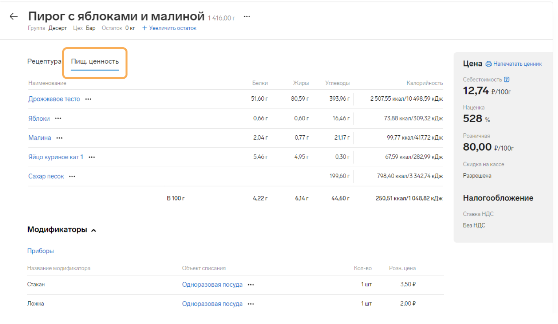The width and height of the screenshot is (558, 324).
Task: Click the Белки column header
Action: coord(260,83)
